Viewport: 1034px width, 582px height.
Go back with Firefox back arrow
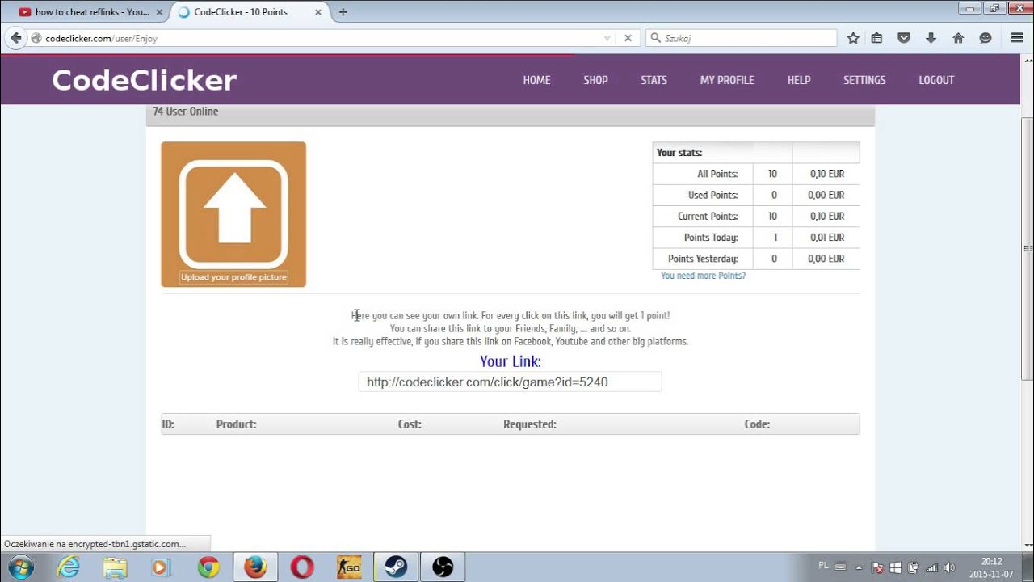coord(15,38)
